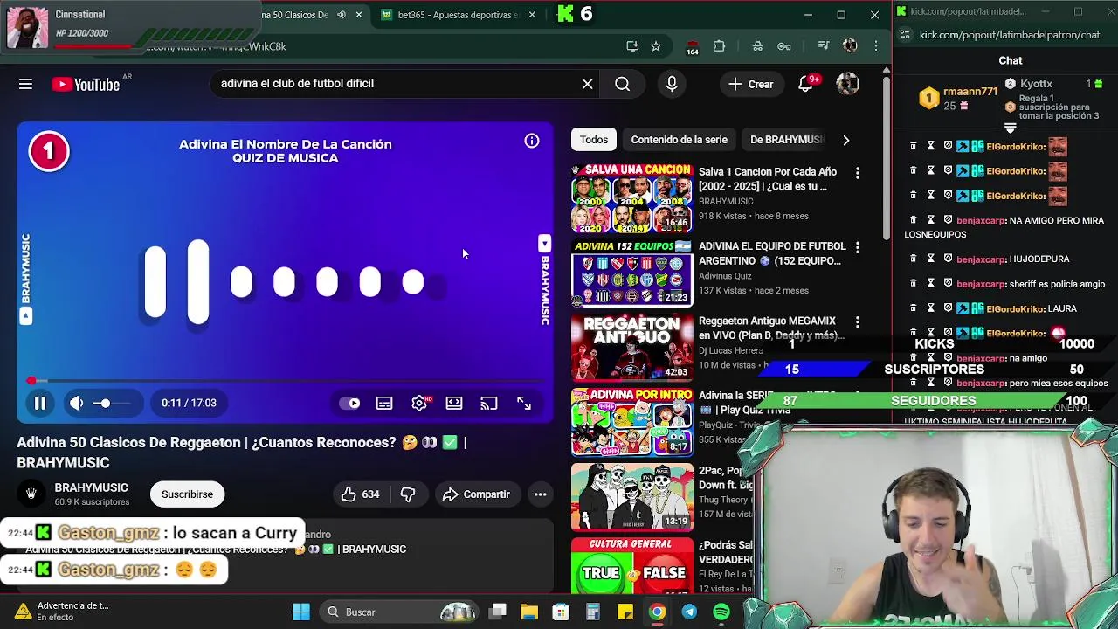This screenshot has width=1118, height=629.
Task: Share the video with Compartir
Action: [x=476, y=494]
